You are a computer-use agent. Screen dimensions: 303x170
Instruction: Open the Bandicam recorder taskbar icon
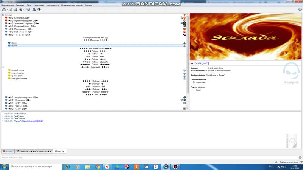point(175,167)
